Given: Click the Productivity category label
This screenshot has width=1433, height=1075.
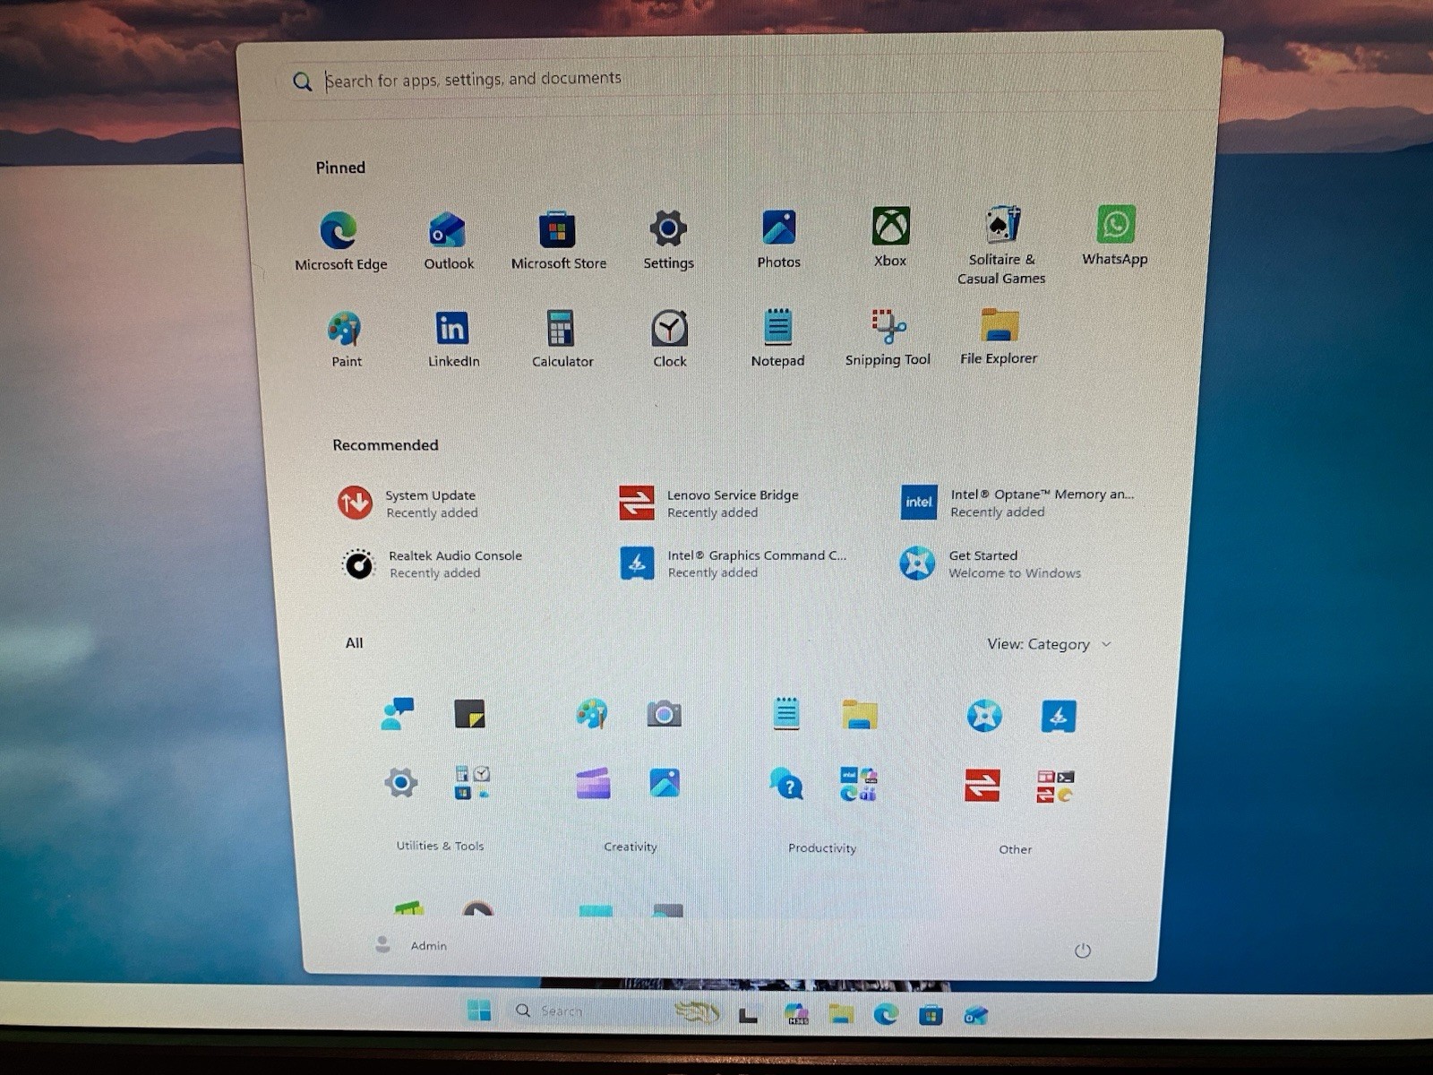Looking at the screenshot, I should click(822, 848).
